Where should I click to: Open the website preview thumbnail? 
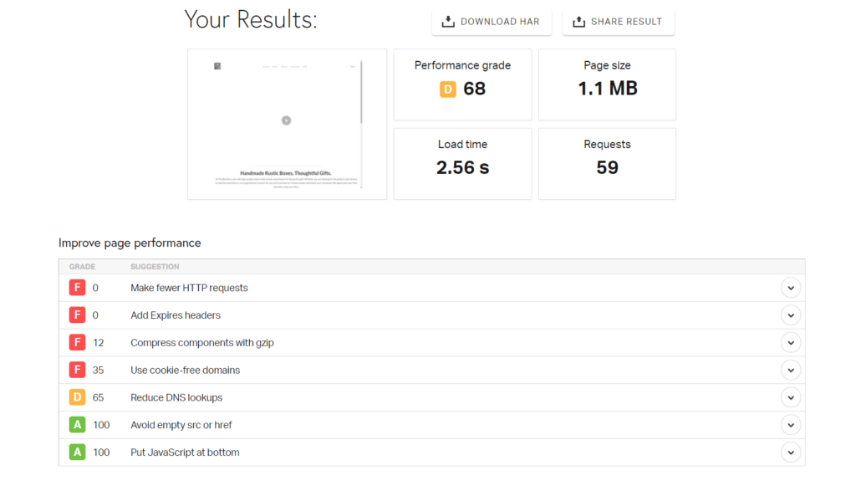288,125
